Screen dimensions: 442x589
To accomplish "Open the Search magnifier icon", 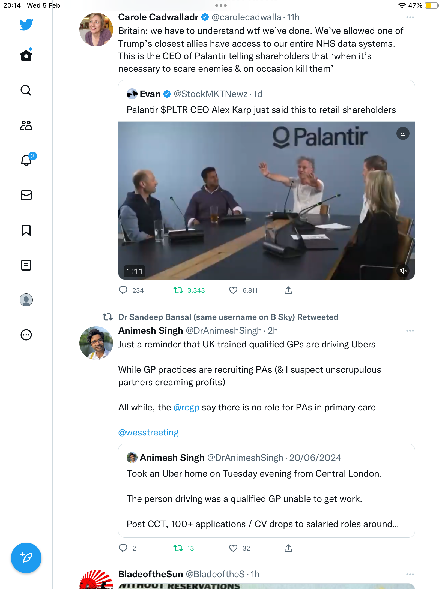I will tap(26, 91).
